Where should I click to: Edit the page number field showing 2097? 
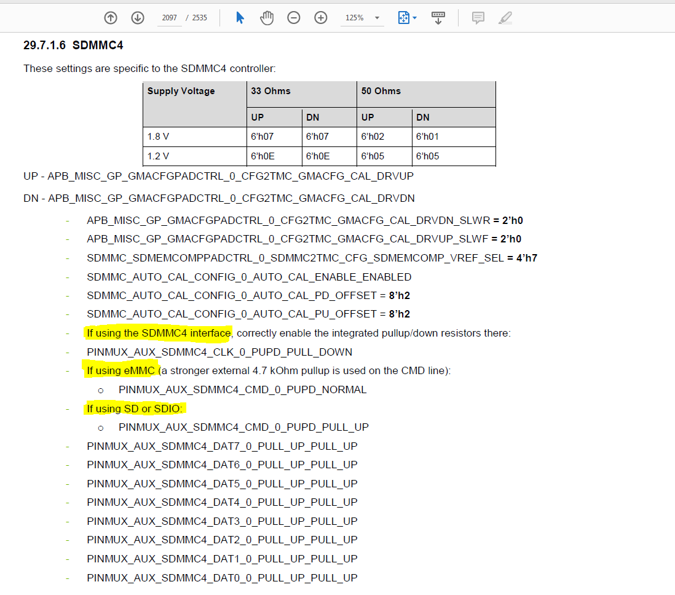coord(169,18)
